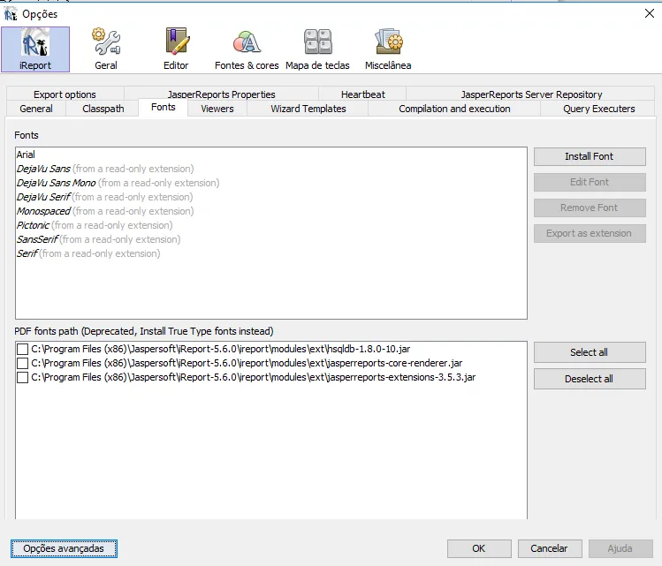Select the DejaVu Serif font entry

271,197
